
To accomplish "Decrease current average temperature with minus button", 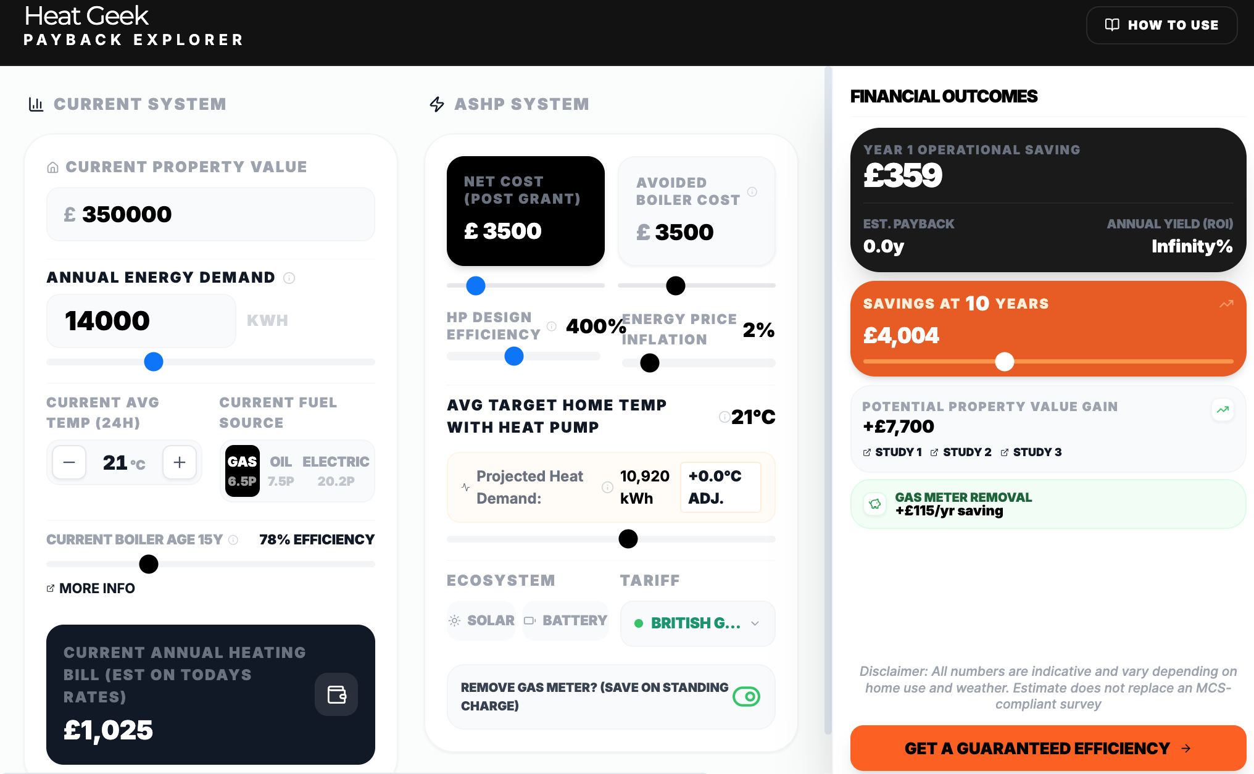I will coord(69,462).
